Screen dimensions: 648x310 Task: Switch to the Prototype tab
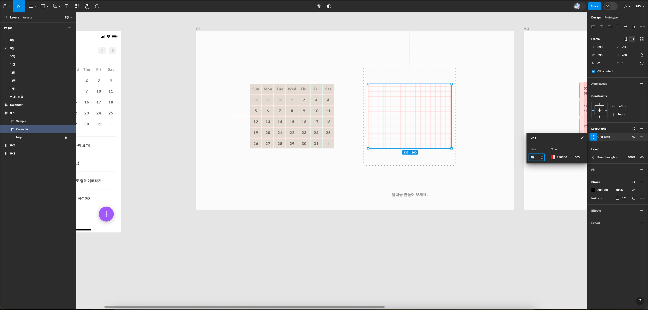click(611, 17)
